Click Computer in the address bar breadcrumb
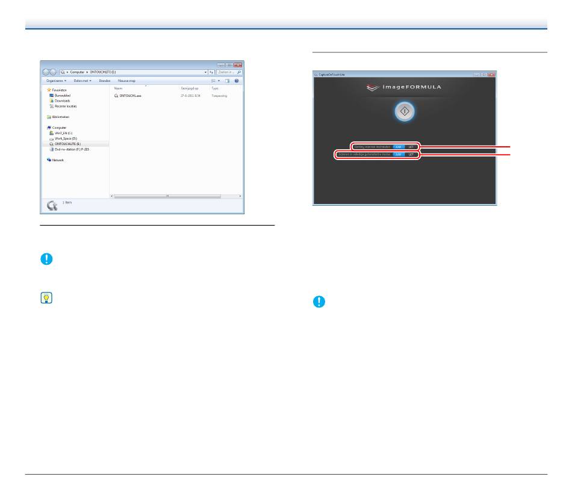Viewport: 572px width, 485px height. [77, 72]
